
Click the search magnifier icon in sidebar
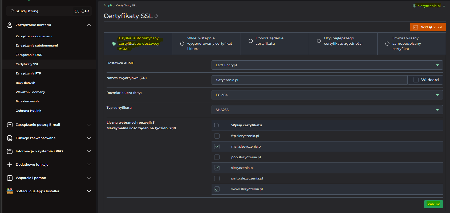(12, 11)
